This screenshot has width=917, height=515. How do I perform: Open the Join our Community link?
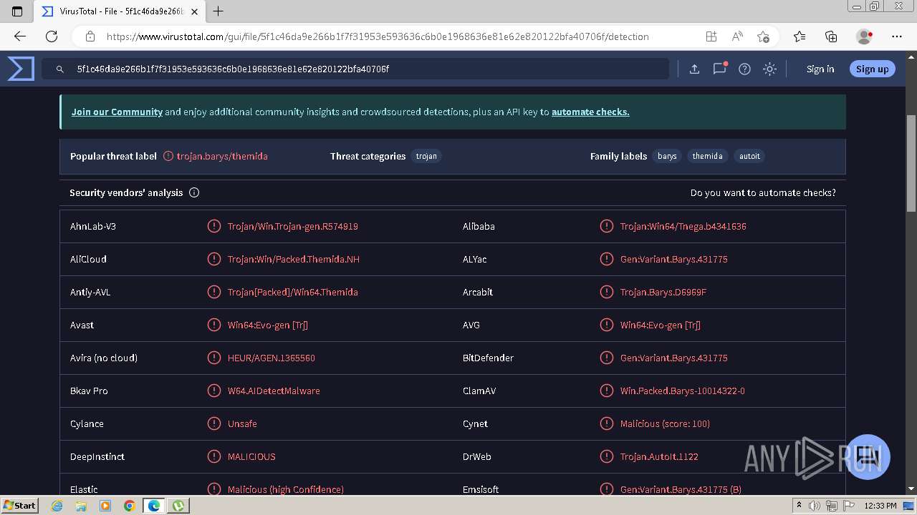[117, 112]
